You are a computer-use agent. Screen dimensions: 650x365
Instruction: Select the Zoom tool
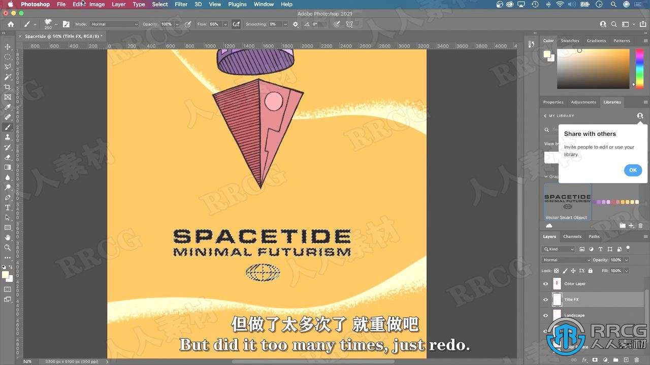pos(8,247)
